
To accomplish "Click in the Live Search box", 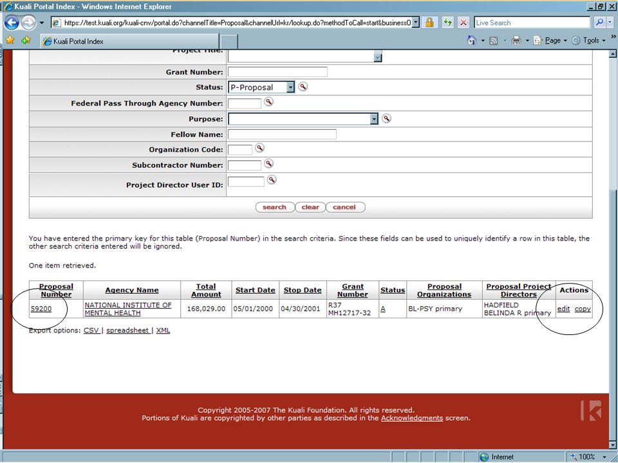I will pos(532,23).
